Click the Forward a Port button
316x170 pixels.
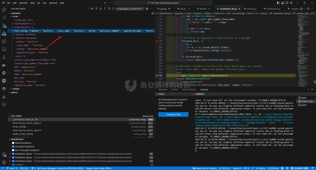click(x=173, y=114)
